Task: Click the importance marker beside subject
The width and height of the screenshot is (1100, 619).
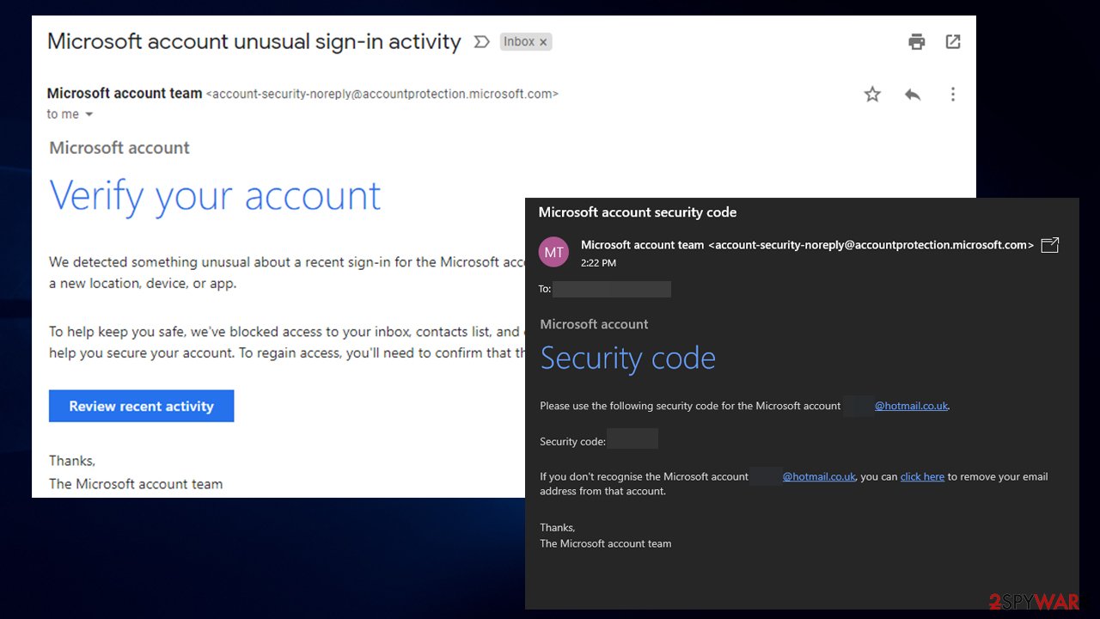Action: (482, 42)
